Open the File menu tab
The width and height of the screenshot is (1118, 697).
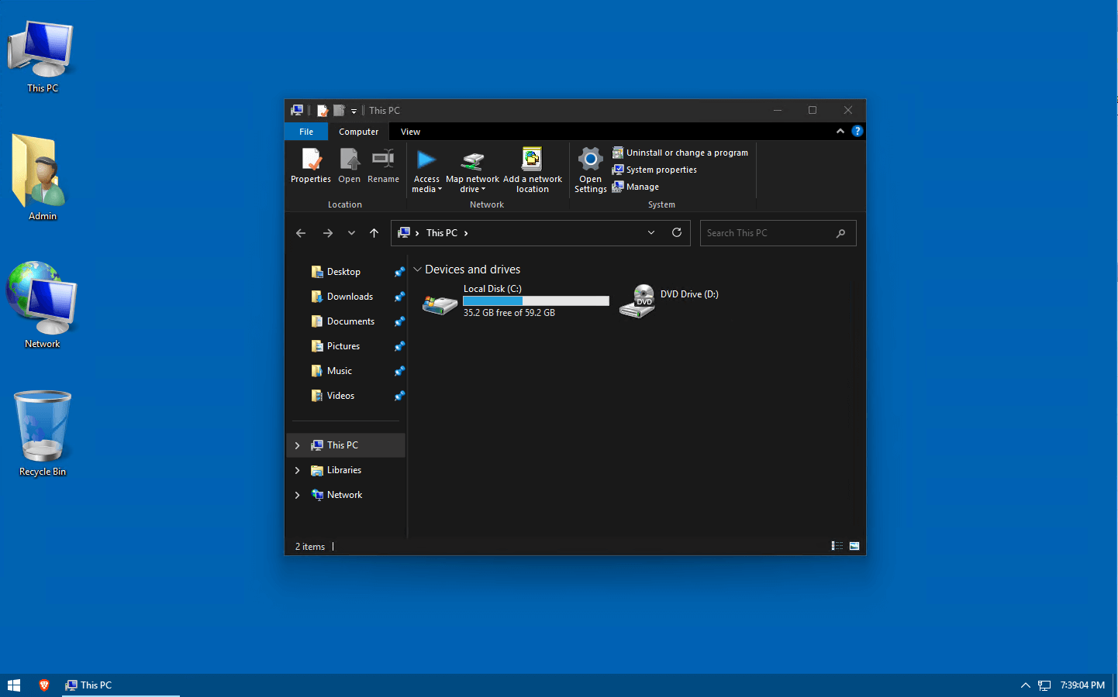click(x=306, y=132)
